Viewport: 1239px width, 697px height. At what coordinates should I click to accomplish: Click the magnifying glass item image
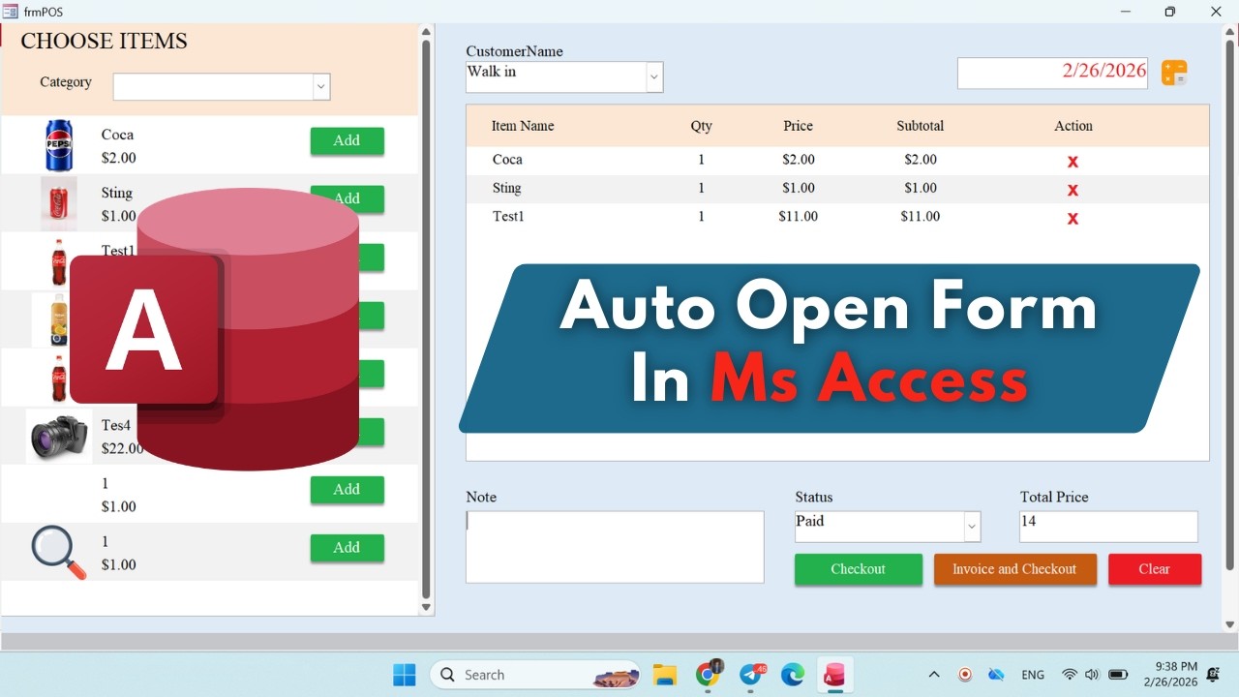click(x=59, y=552)
